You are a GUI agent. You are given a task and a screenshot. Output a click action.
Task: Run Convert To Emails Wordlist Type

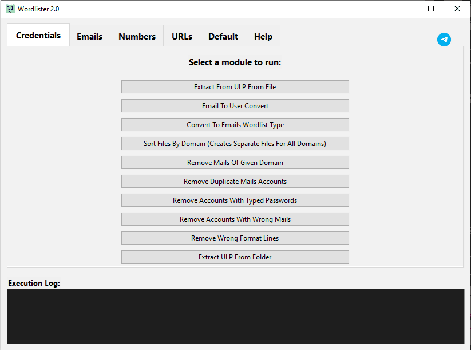coord(235,124)
